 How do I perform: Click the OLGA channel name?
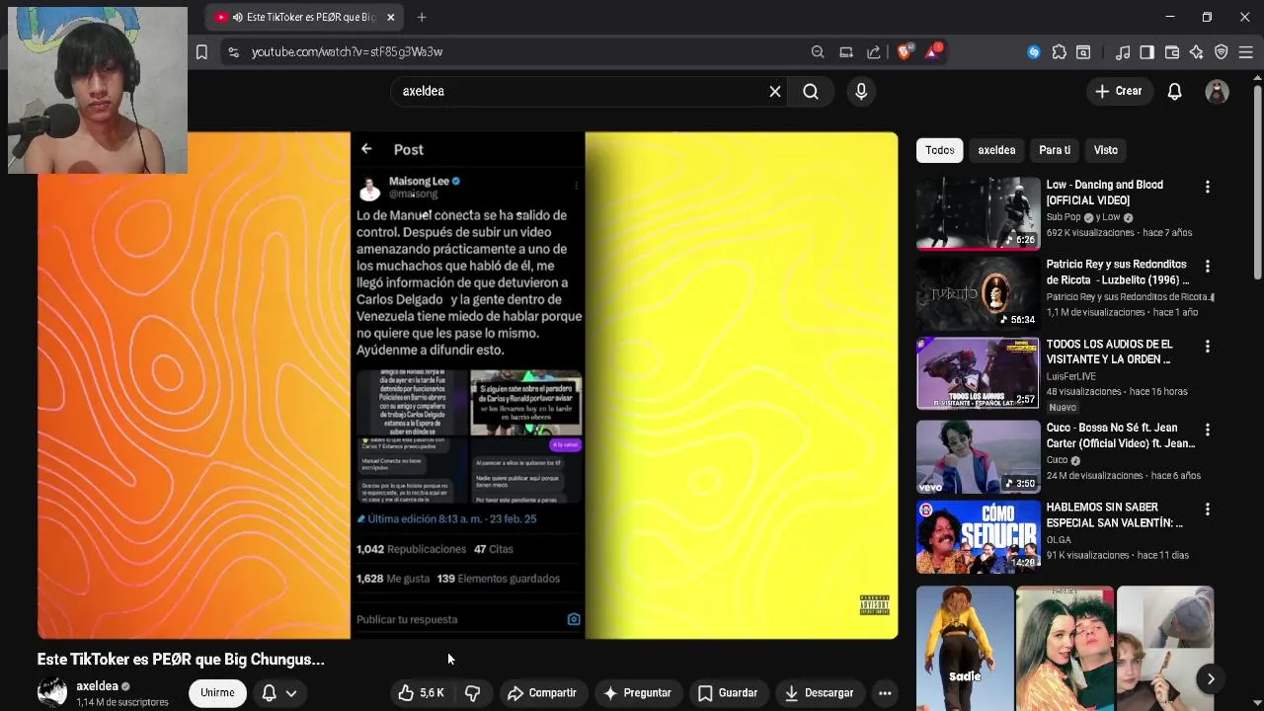click(1059, 540)
